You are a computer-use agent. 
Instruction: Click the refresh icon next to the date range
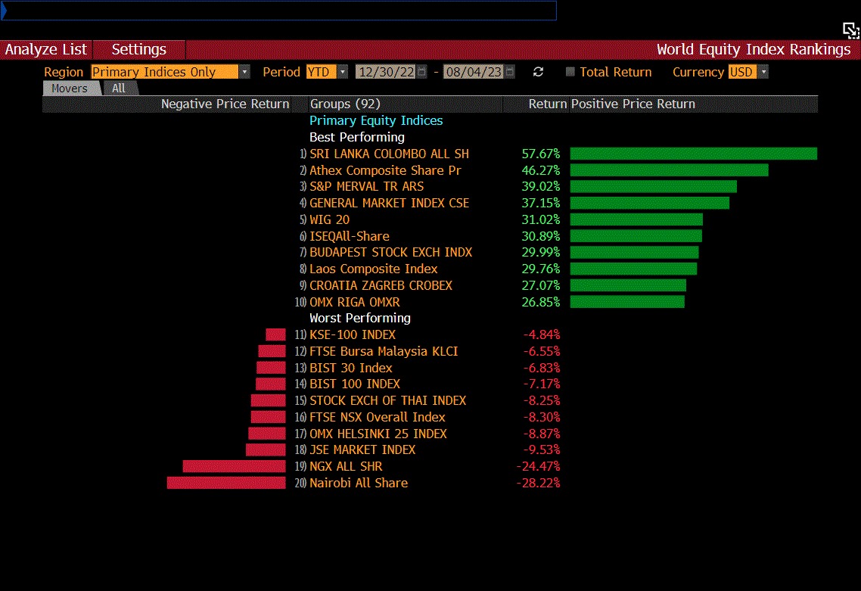point(538,72)
